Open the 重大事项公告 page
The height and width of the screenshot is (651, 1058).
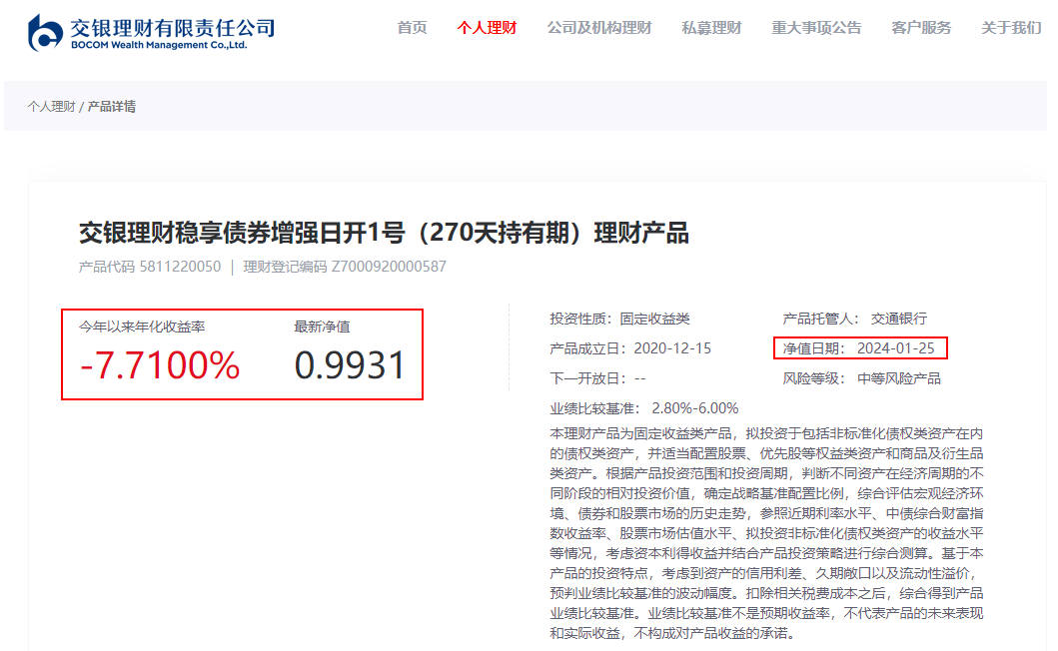click(816, 28)
